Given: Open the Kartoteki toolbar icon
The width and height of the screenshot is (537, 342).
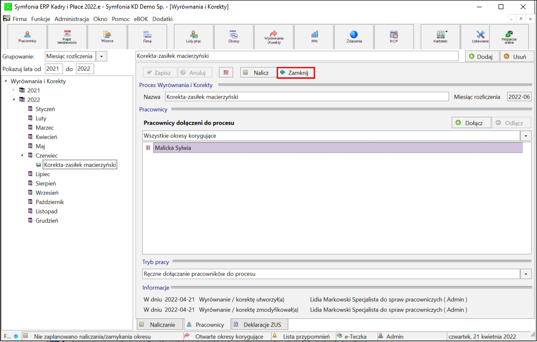Looking at the screenshot, I should pyautogui.click(x=440, y=37).
